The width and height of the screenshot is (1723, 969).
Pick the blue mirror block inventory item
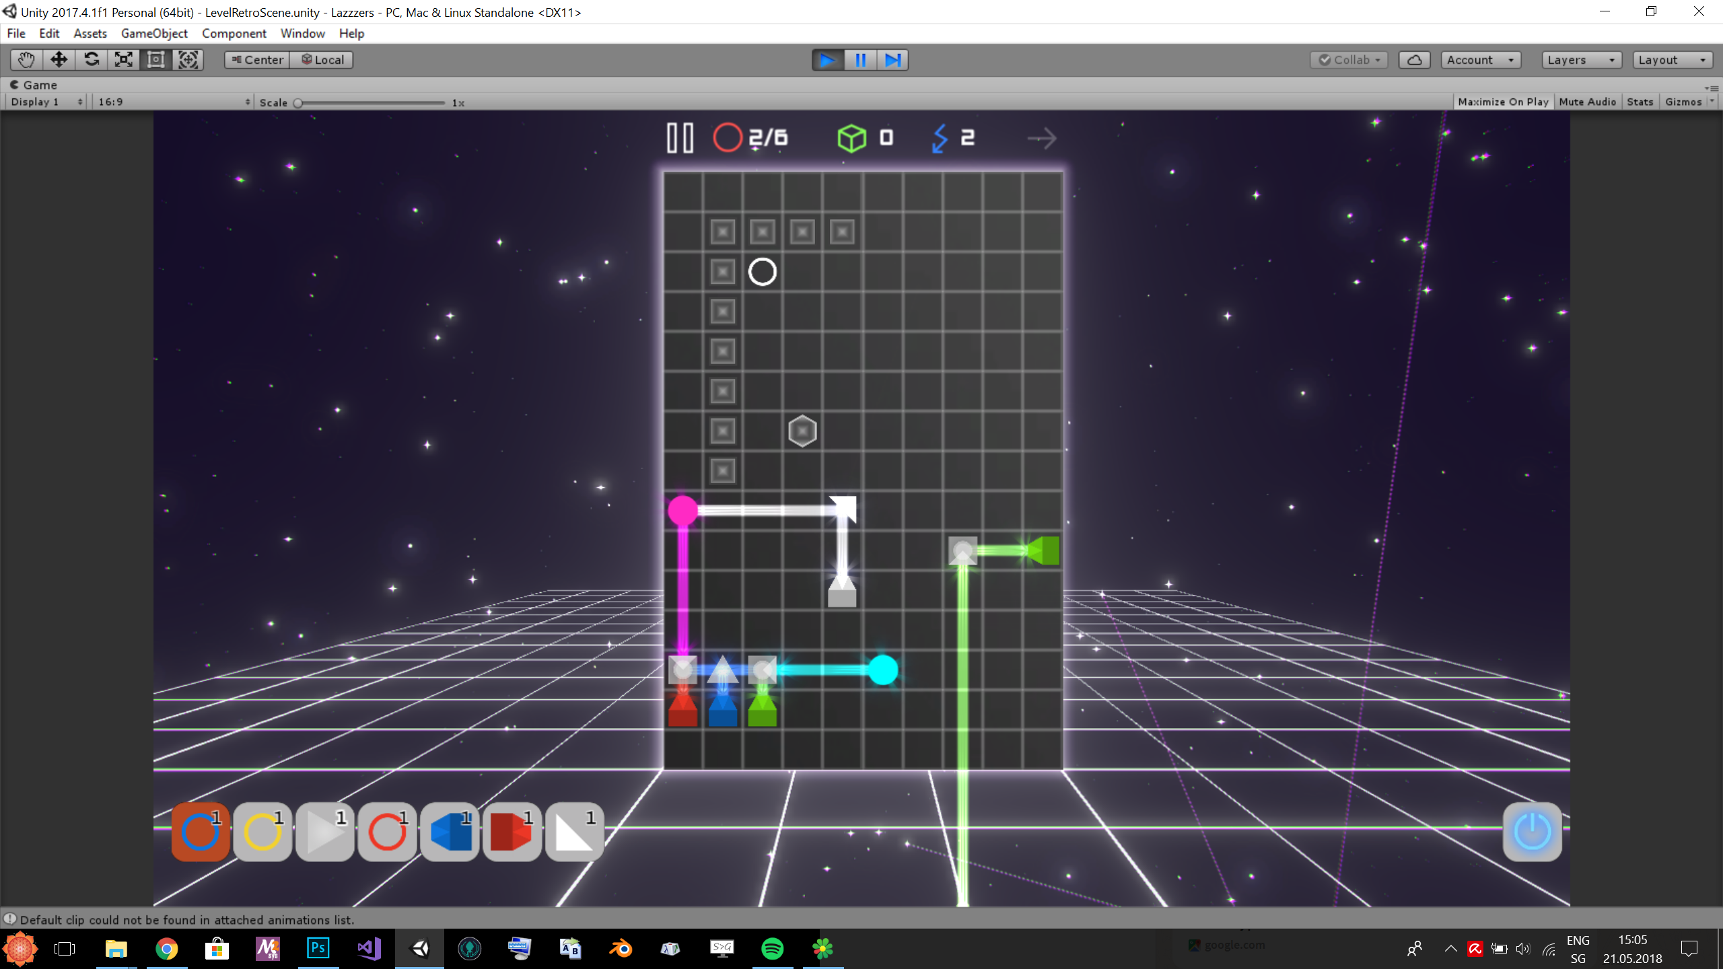coord(450,832)
